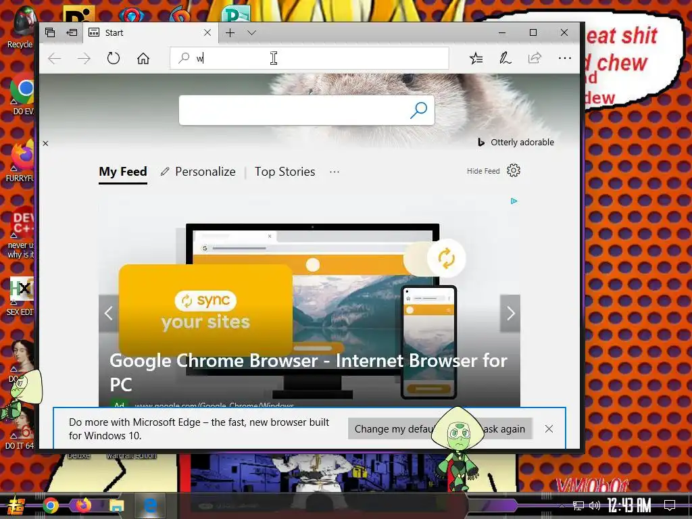This screenshot has height=519, width=692.
Task: Open the Favorites hub
Action: 476,58
